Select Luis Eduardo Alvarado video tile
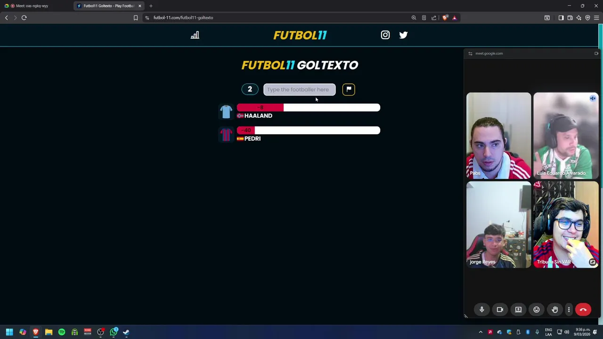Image resolution: width=603 pixels, height=339 pixels. click(x=566, y=136)
